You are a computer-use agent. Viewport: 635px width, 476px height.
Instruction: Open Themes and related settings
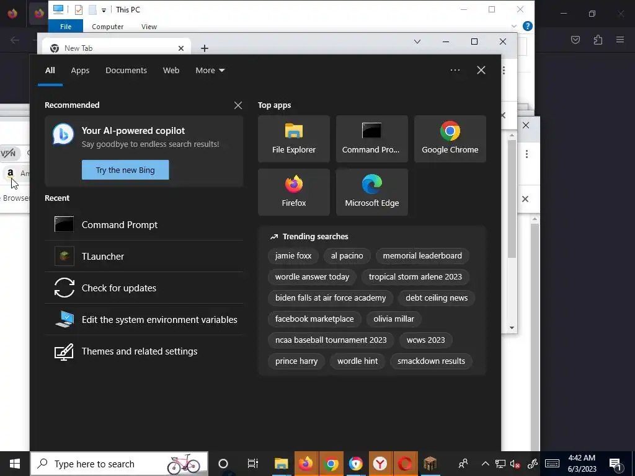click(144, 351)
